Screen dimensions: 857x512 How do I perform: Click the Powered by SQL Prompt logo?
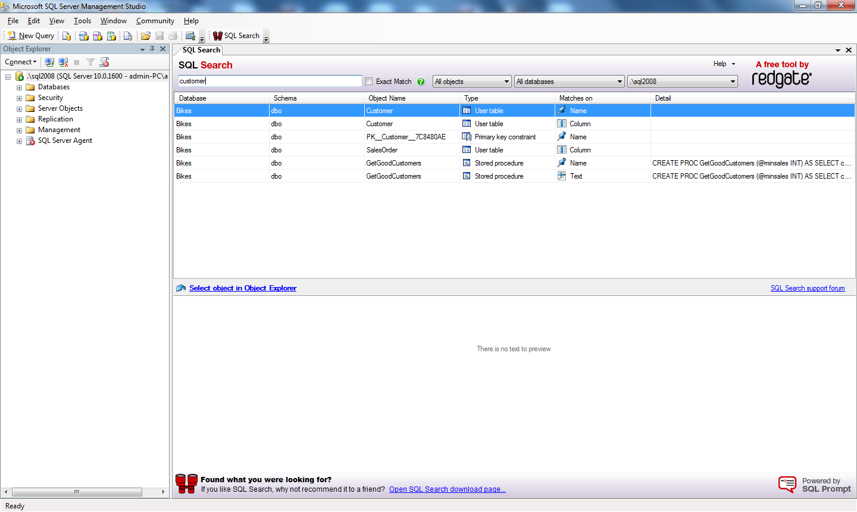[814, 485]
